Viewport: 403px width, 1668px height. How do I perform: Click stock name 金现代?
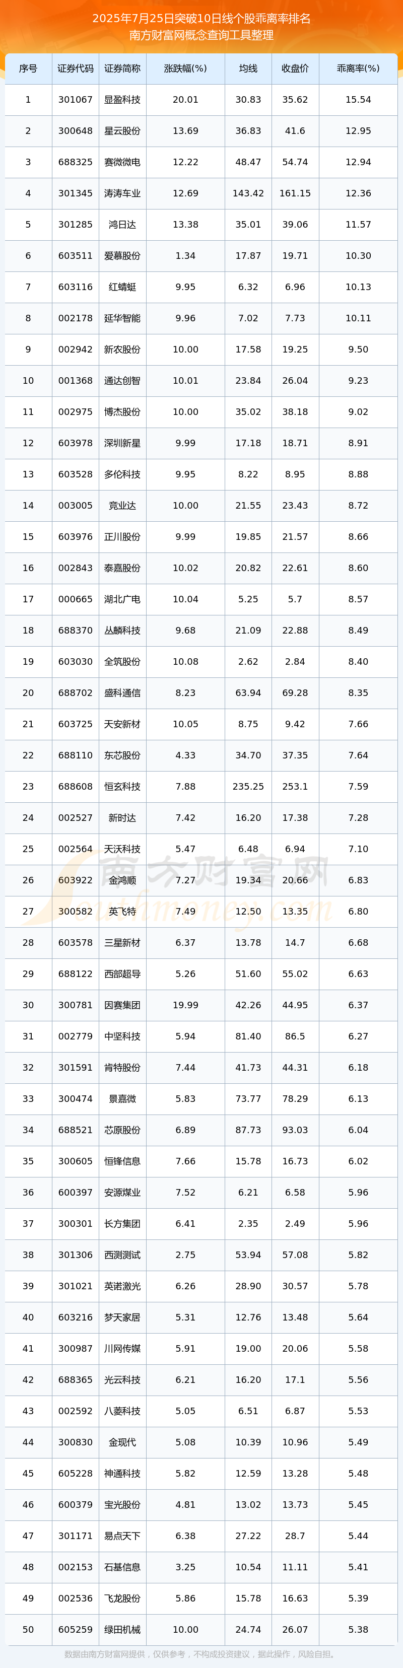(122, 1442)
